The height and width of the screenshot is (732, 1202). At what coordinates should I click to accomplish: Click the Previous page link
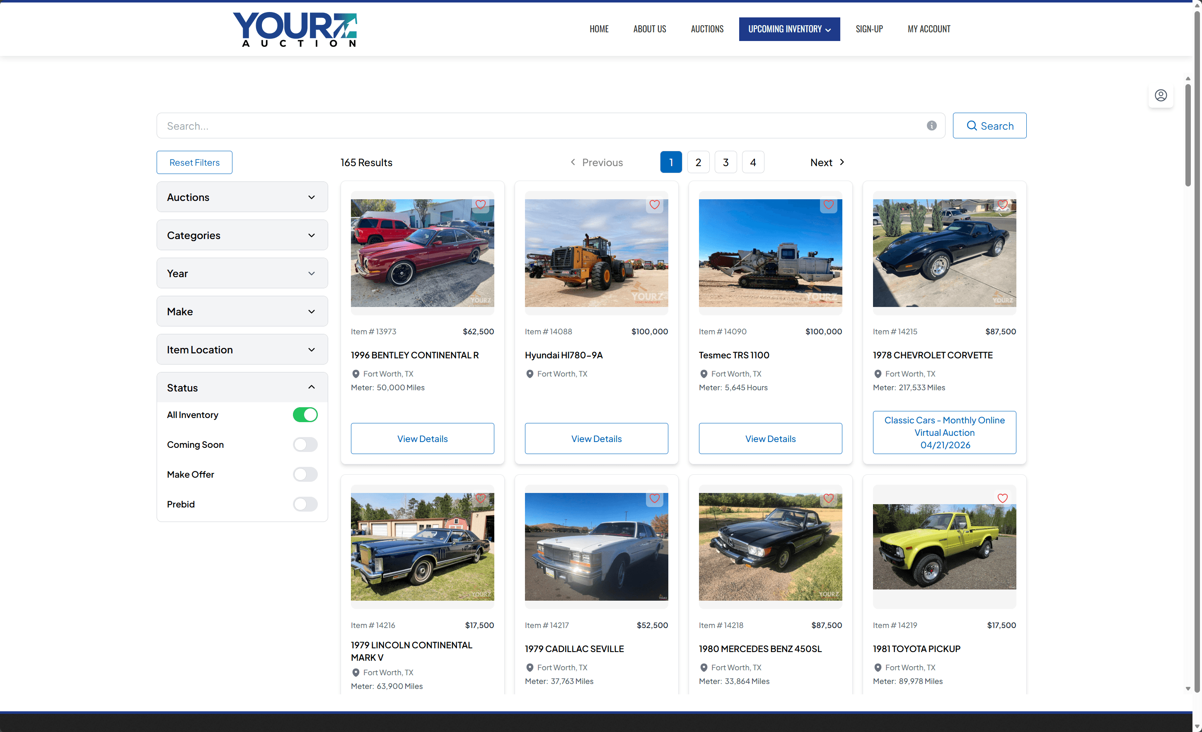point(596,162)
